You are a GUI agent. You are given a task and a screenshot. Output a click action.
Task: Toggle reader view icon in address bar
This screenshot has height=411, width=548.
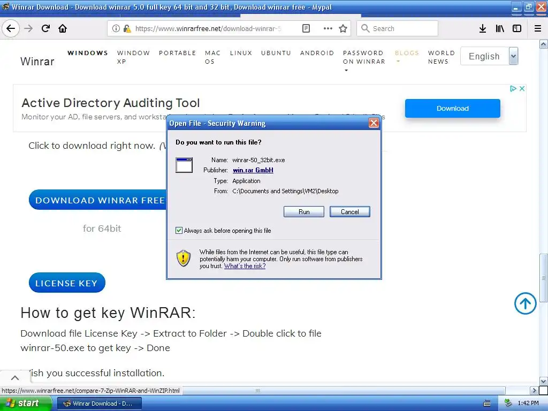(x=306, y=28)
